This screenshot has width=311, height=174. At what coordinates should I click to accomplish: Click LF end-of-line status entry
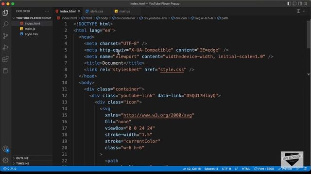click(237, 169)
